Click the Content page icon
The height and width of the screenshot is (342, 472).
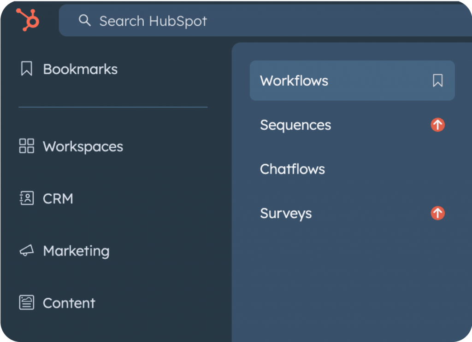(26, 302)
